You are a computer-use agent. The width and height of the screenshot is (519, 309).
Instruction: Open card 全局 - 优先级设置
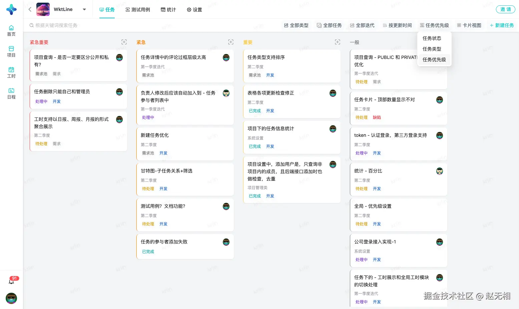399,215
